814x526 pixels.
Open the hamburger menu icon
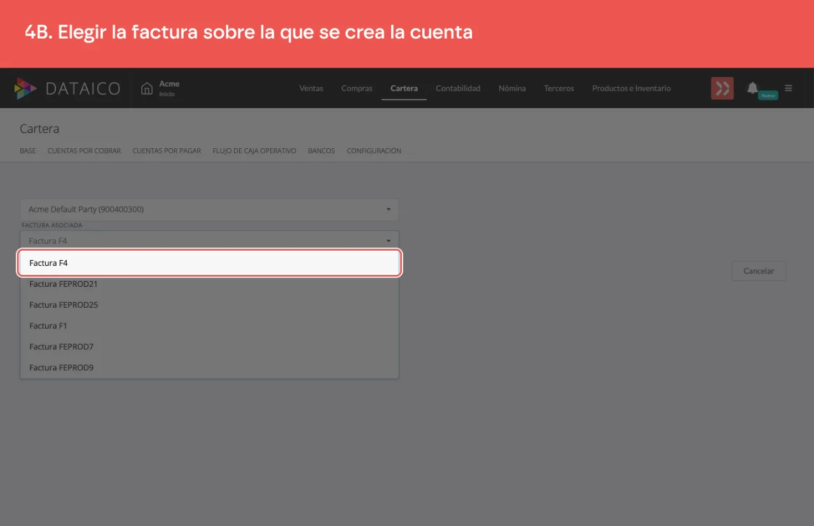(789, 88)
